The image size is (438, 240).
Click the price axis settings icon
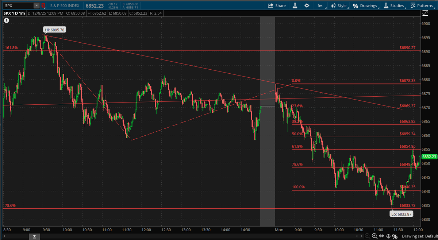425,13
